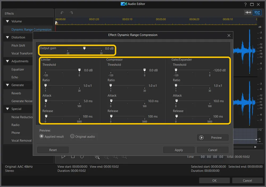Viewport: 266px width, 187px height.
Task: Click the undo arrow icon
Action: pyautogui.click(x=62, y=13)
